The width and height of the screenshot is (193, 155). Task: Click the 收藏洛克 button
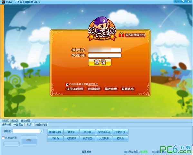click(x=128, y=89)
